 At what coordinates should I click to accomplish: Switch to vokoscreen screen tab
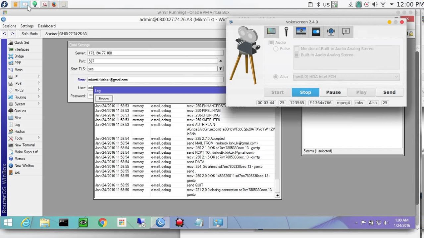(271, 31)
